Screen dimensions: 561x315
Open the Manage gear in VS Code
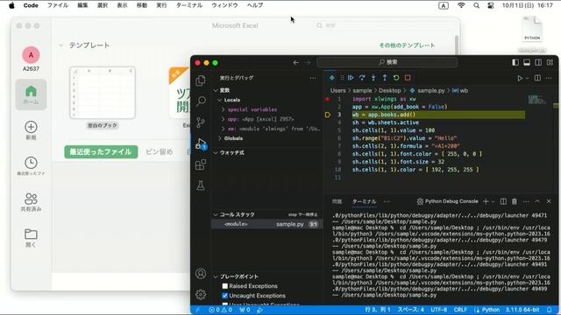201,294
